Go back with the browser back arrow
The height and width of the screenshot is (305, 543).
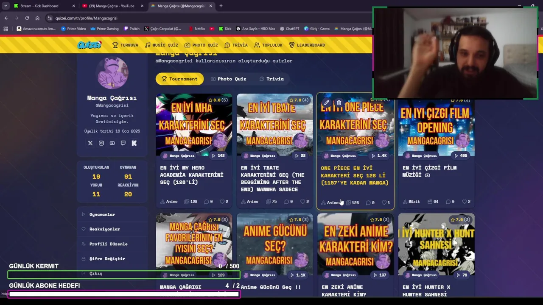coord(6,18)
